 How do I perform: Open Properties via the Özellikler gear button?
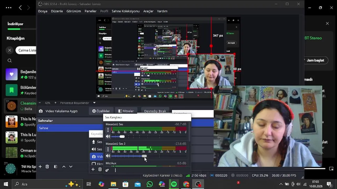(101, 111)
